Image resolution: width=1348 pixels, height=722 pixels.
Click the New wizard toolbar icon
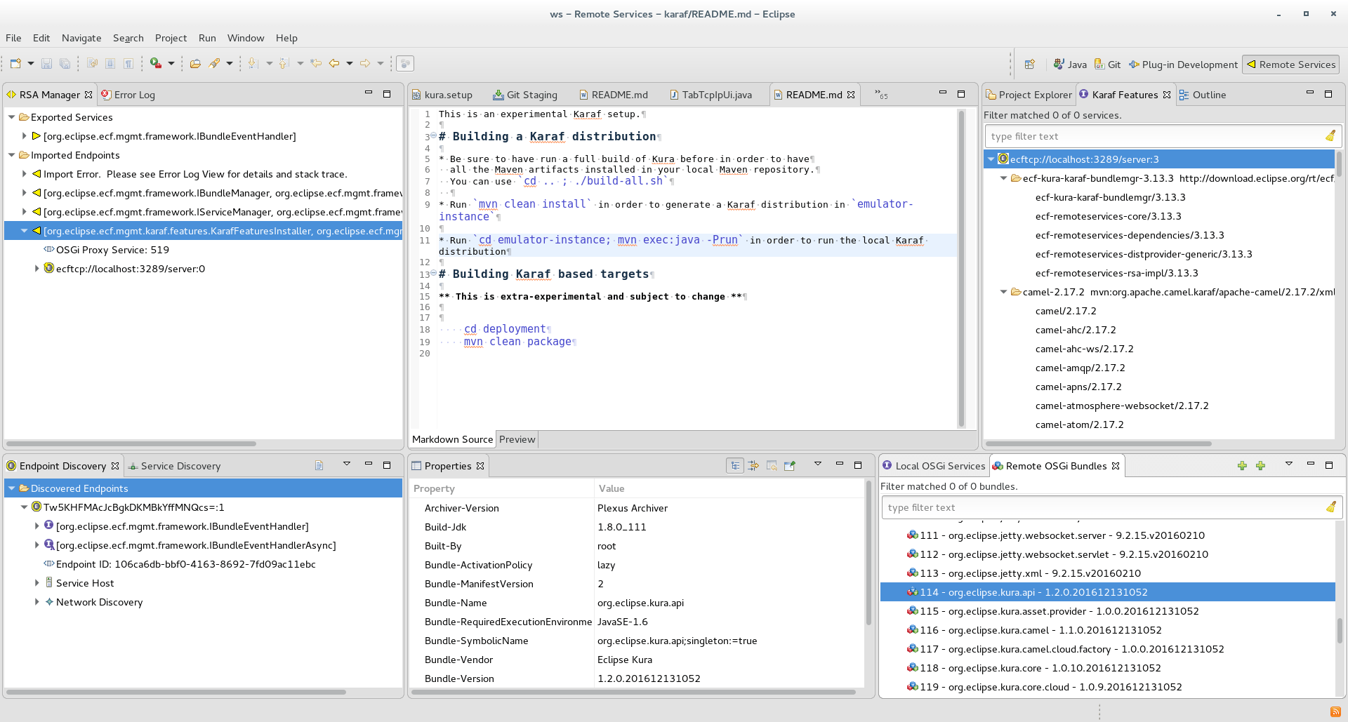click(x=15, y=64)
